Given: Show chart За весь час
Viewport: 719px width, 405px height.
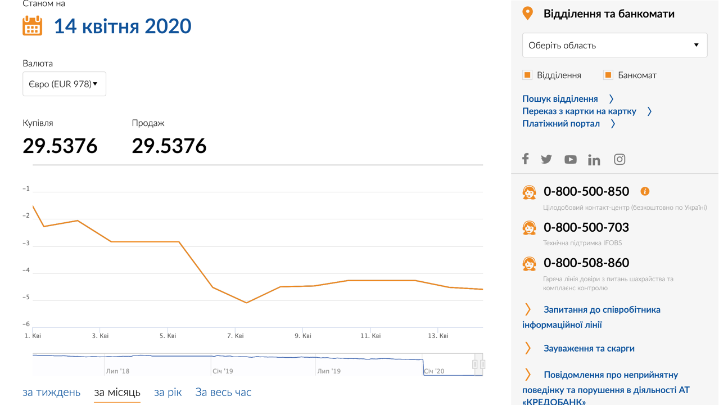Looking at the screenshot, I should [x=223, y=392].
